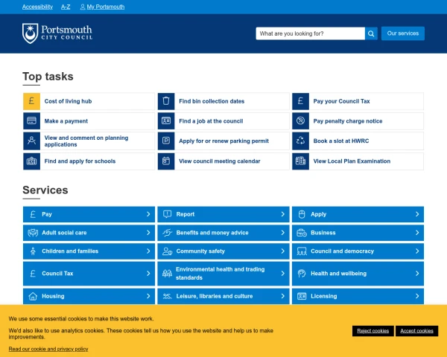Screen dimensions: 447x357
Task: Click the 'What are you looking for?' search field
Action: pos(310,33)
